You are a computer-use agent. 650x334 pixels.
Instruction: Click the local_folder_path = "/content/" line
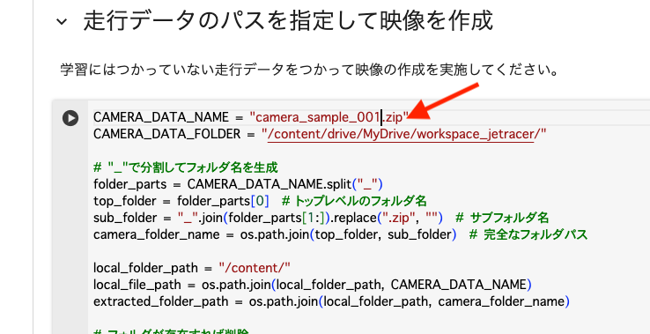[192, 268]
